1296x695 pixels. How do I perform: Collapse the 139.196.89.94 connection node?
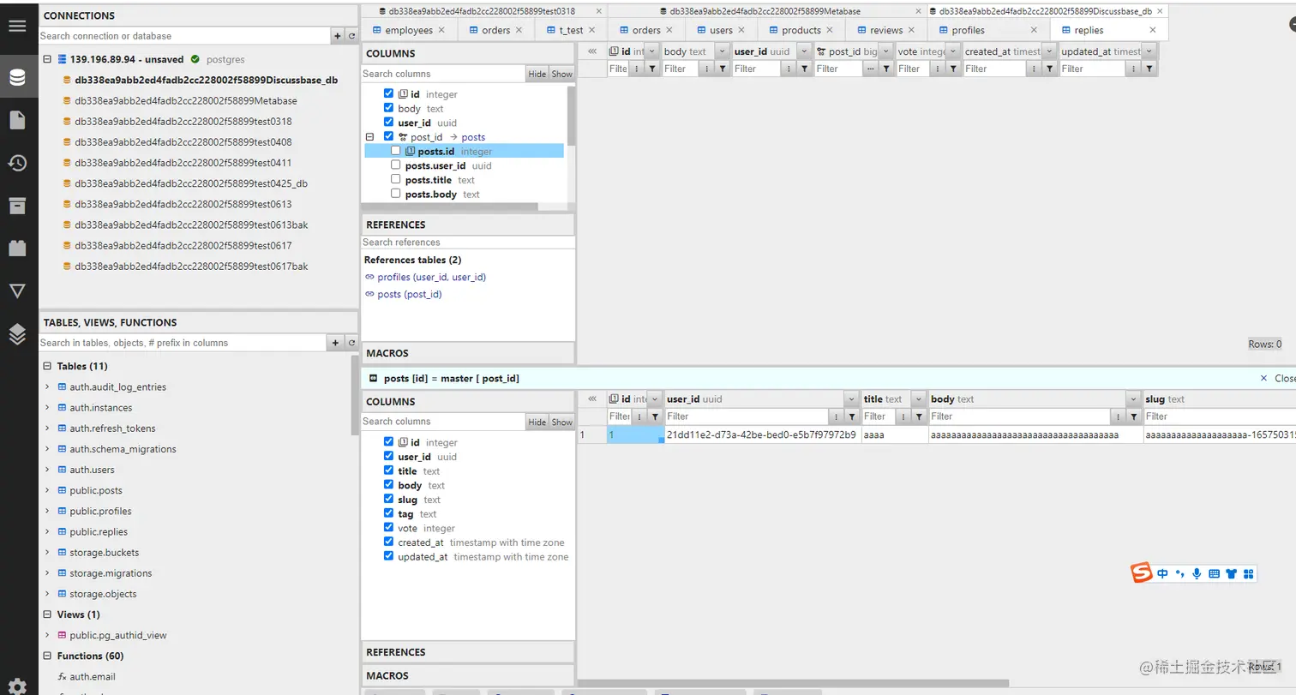click(x=47, y=60)
